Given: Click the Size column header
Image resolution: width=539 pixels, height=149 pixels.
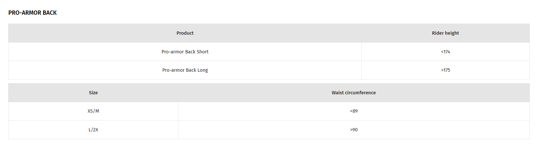Looking at the screenshot, I should [93, 93].
